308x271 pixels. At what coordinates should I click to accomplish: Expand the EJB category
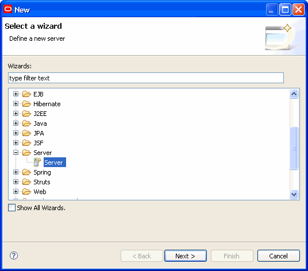(x=16, y=94)
